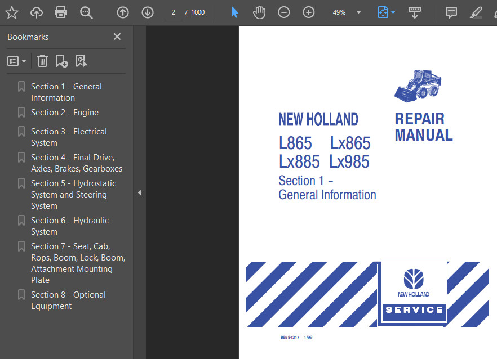This screenshot has height=359, width=497.
Task: Open bookmark Section 8 - Optional Equipment
Action: click(x=68, y=300)
